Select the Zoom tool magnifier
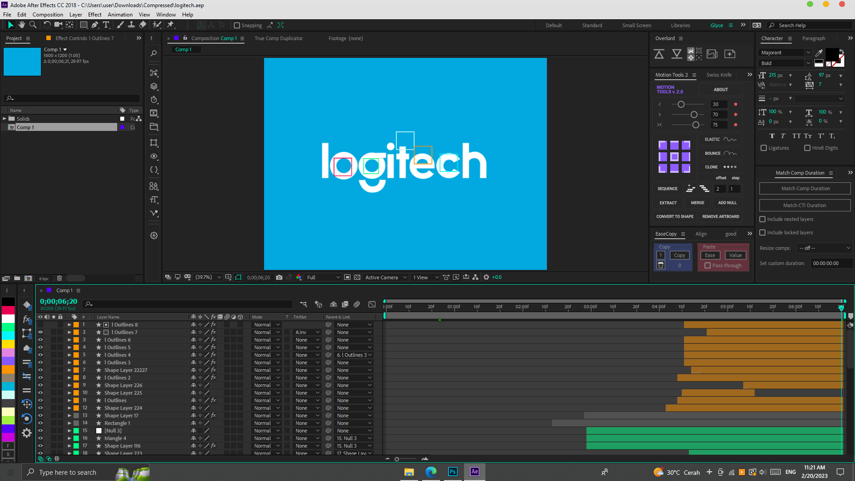Image resolution: width=855 pixels, height=481 pixels. click(x=33, y=25)
